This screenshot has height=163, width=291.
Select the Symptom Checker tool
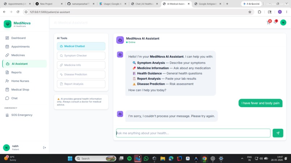[81, 56]
